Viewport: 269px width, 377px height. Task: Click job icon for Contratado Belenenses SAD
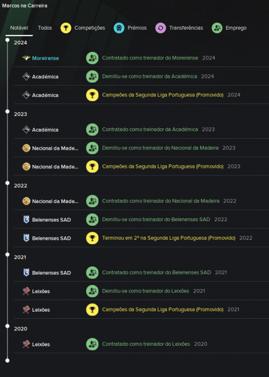pos(93,272)
